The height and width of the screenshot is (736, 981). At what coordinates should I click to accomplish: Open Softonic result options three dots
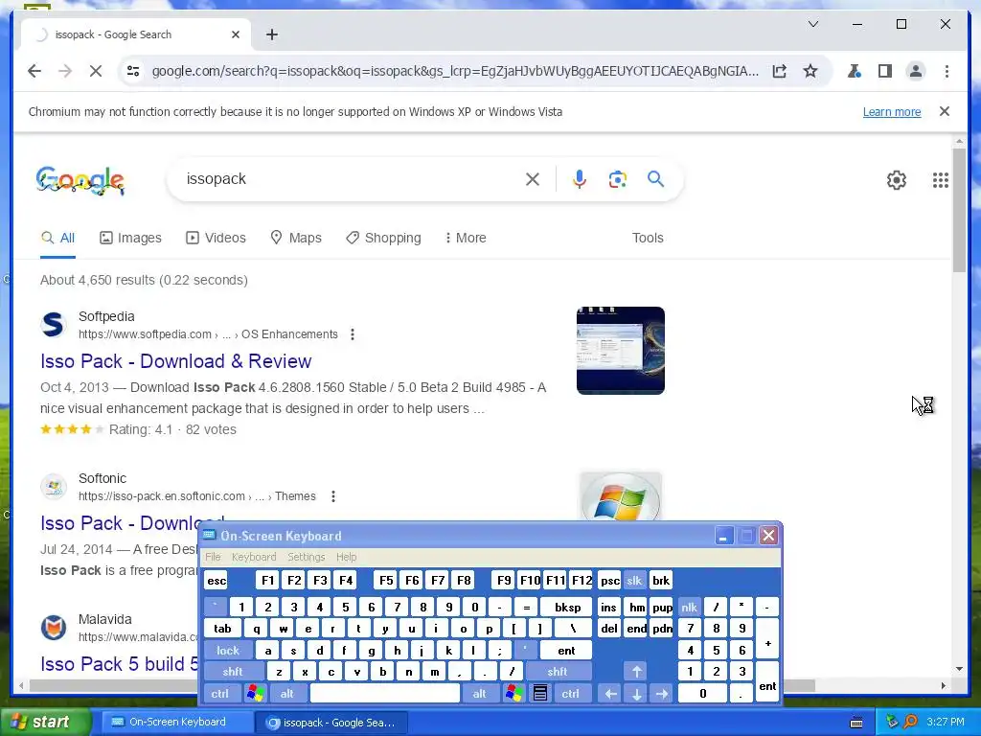point(332,496)
